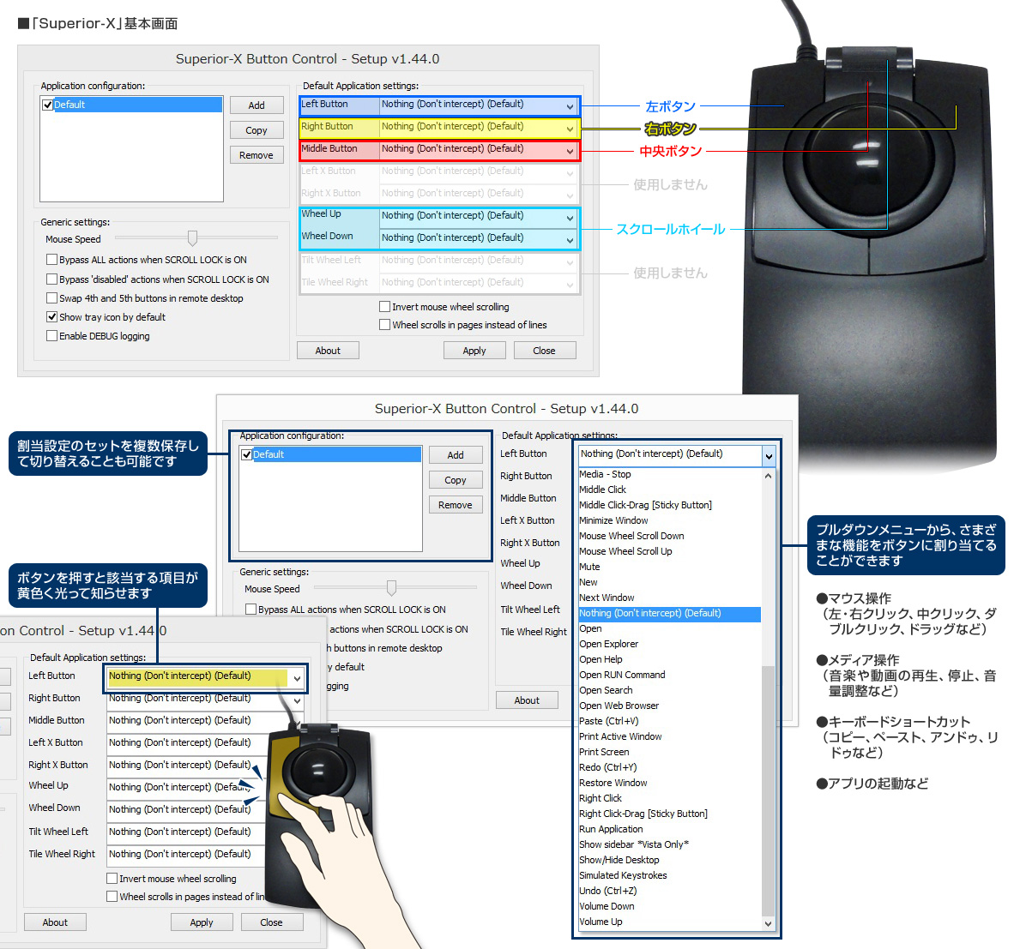Click Add in the open-dropdown window
Viewport: 1014px width, 949px height.
click(x=456, y=455)
